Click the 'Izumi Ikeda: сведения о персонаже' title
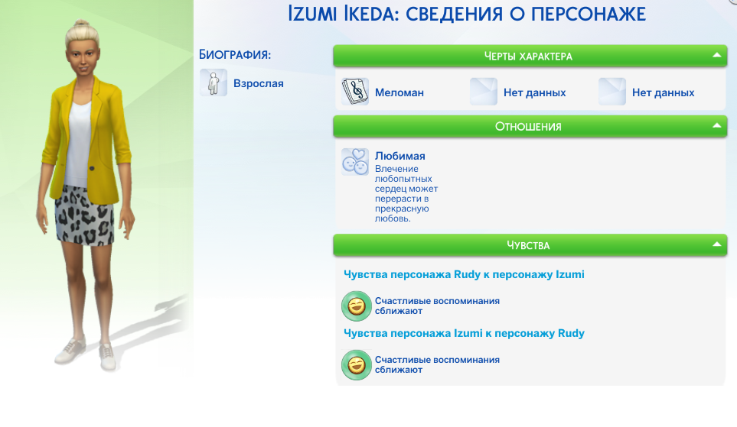737x427 pixels. (x=467, y=14)
